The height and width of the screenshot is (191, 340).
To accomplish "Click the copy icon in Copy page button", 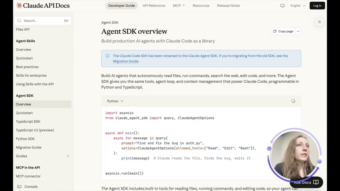I will point(275,31).
